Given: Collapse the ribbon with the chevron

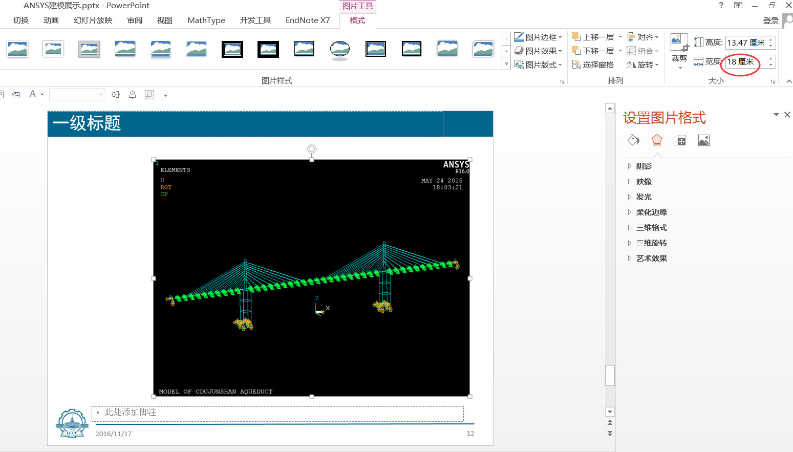Looking at the screenshot, I should (x=789, y=81).
